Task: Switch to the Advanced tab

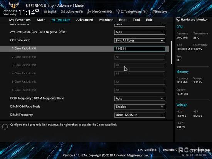Action: coord(85,20)
